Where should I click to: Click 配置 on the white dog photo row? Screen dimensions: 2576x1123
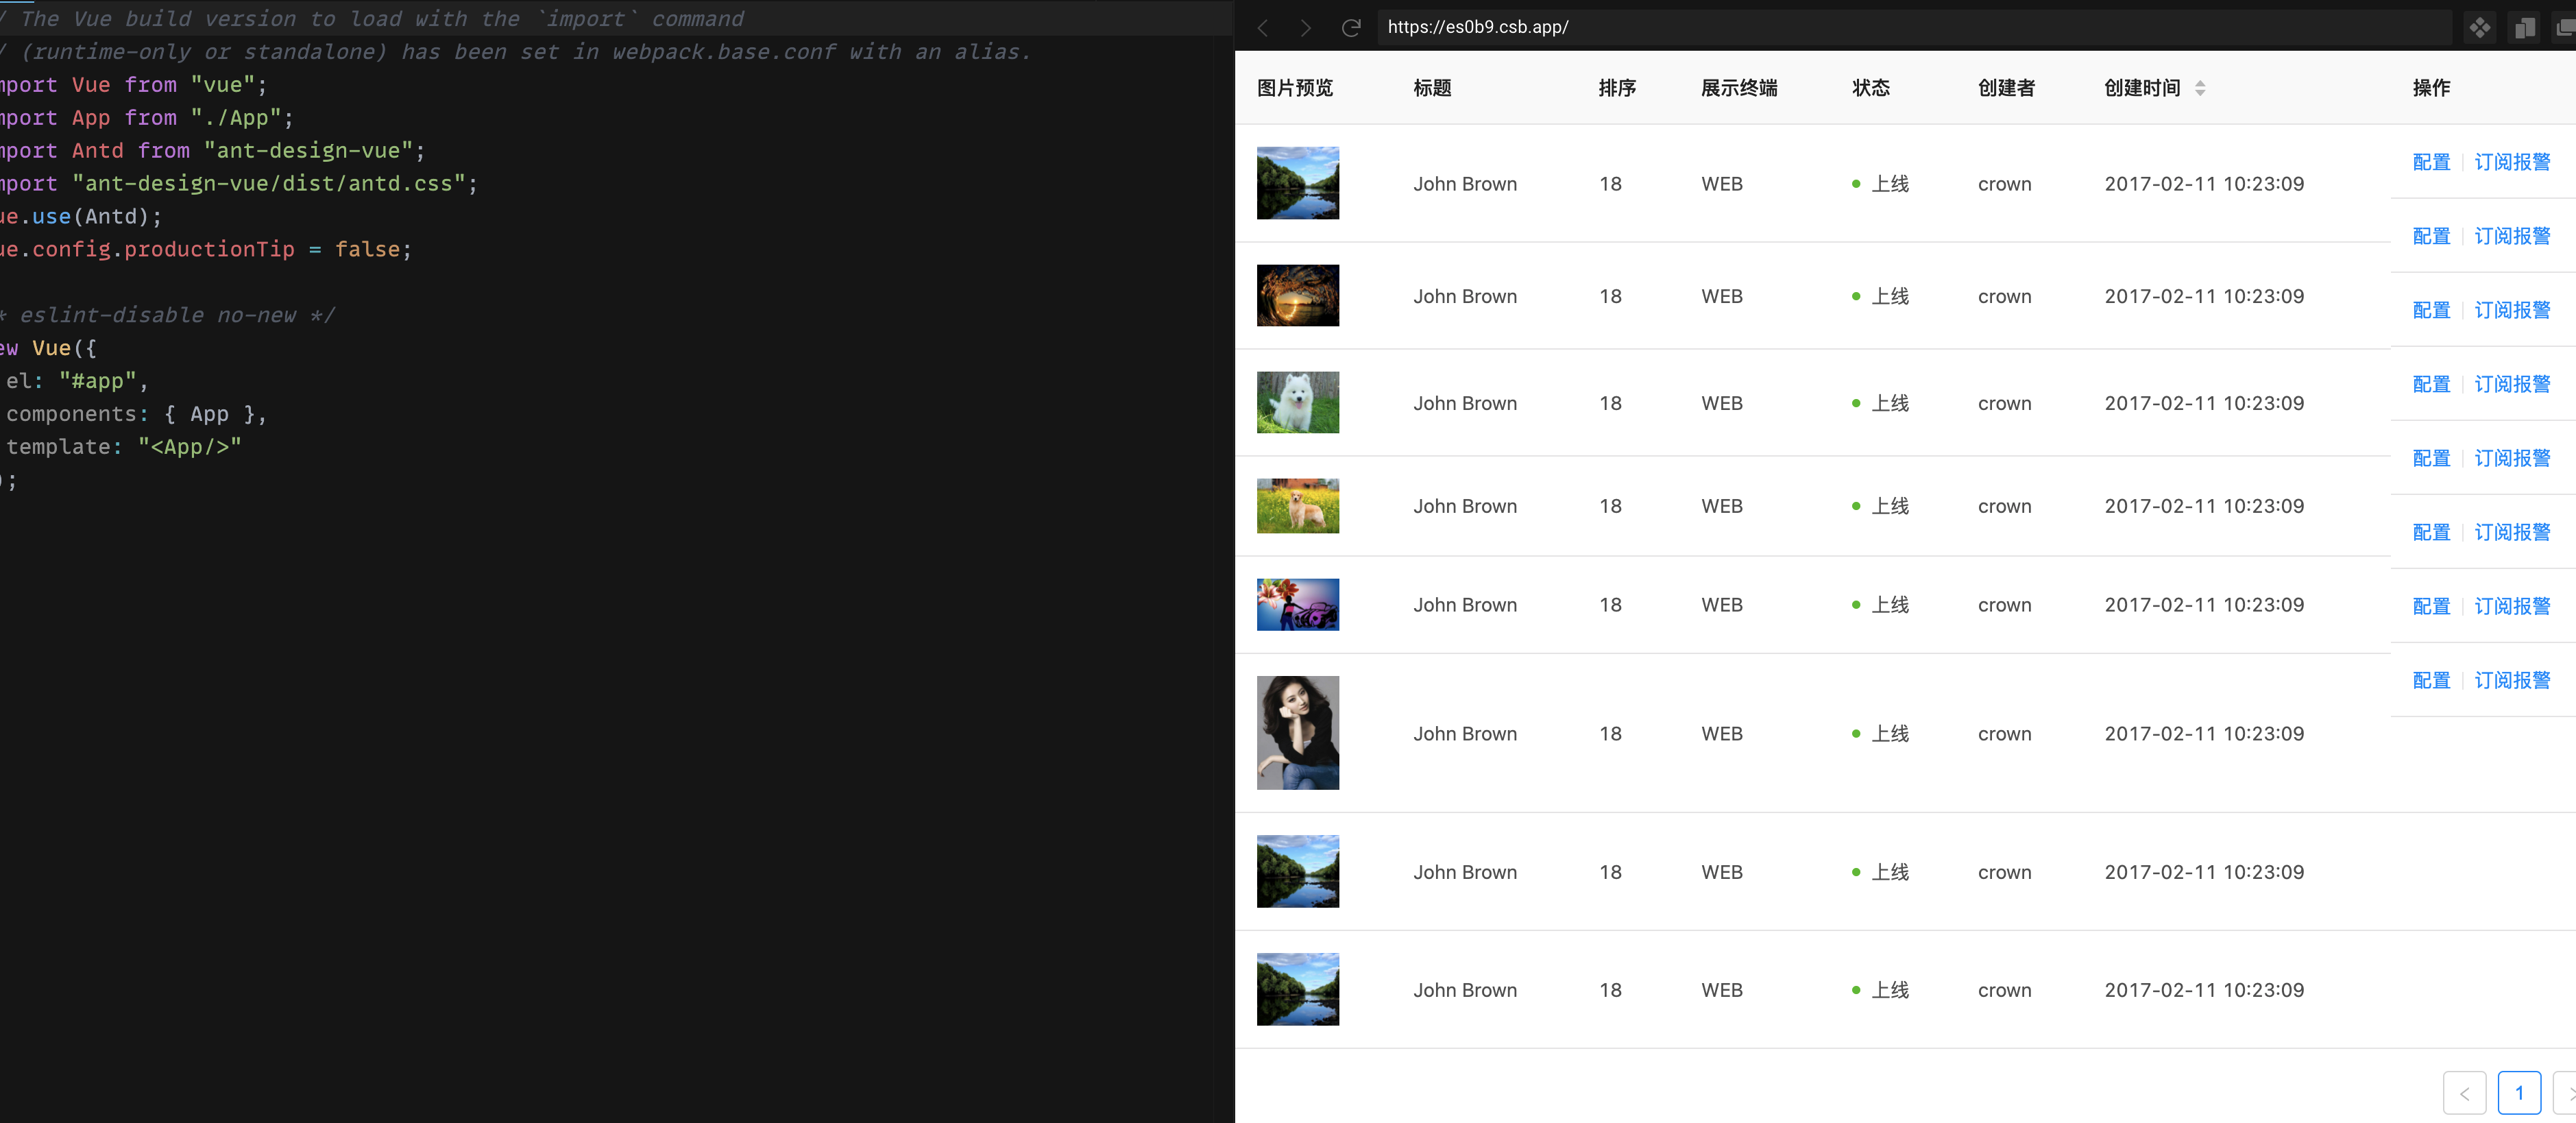pos(2431,384)
